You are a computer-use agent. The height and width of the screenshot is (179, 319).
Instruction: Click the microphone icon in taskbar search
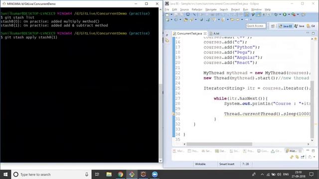click(x=87, y=175)
